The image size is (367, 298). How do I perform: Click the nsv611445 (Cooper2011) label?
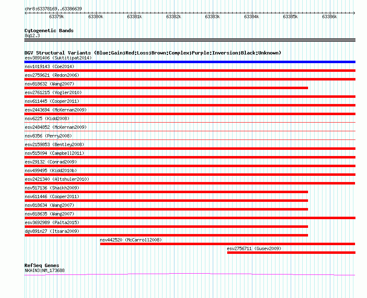52,101
